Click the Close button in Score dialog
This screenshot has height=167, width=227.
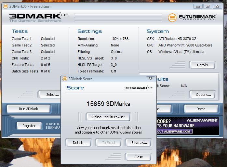[x=139, y=157]
